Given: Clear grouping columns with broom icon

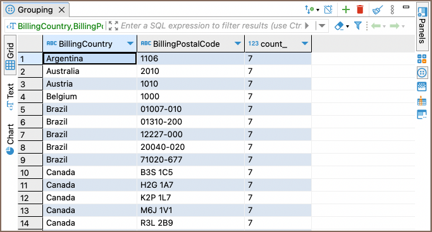Looking at the screenshot, I should (x=378, y=10).
